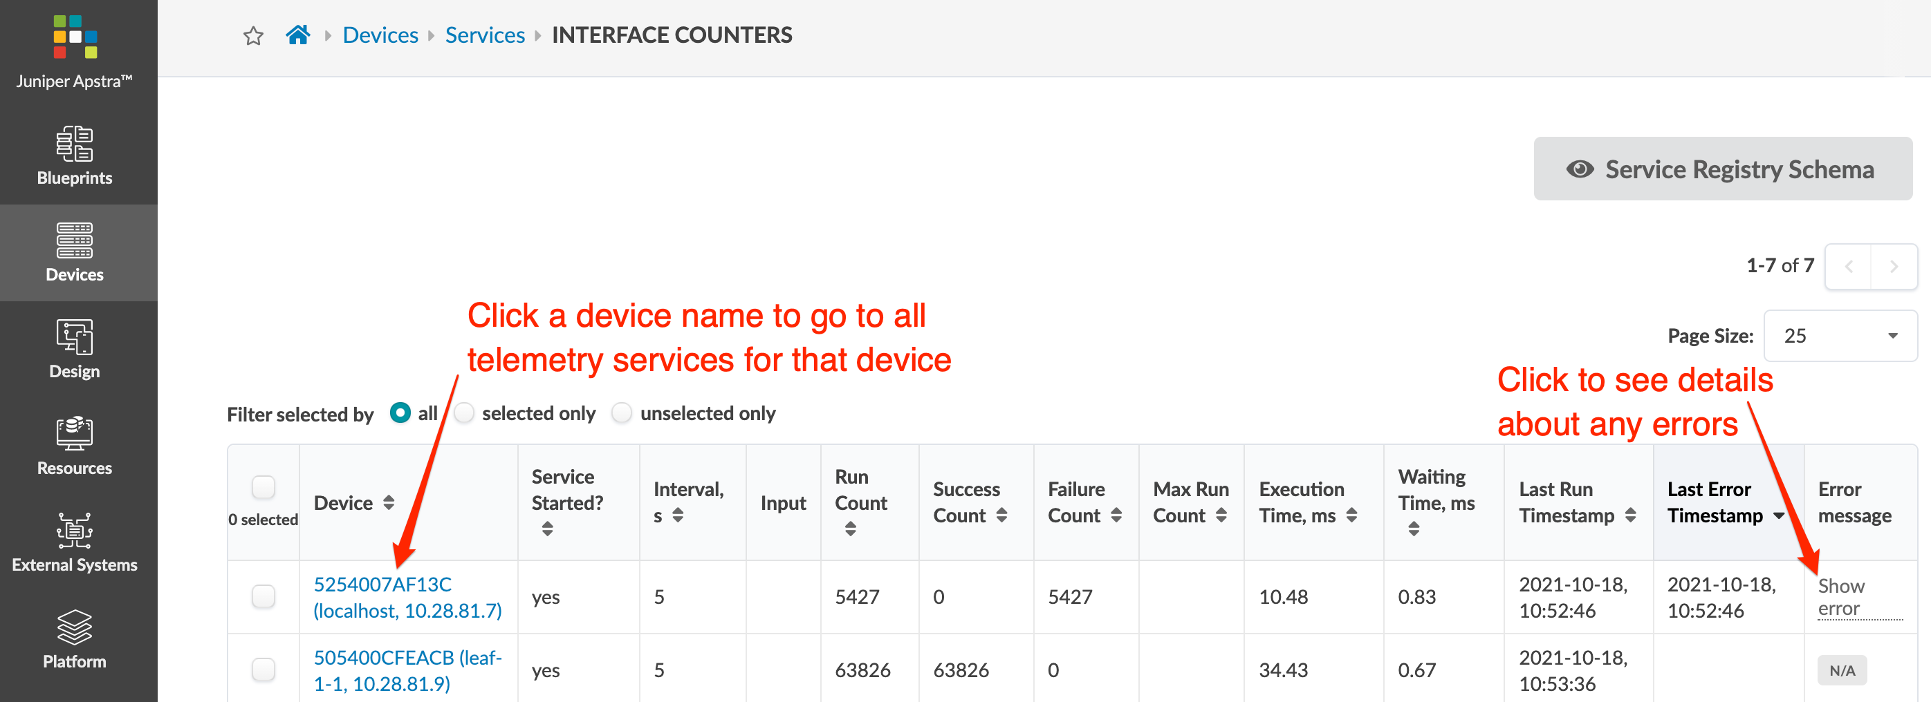Click Services in the breadcrumb
Image resolution: width=1931 pixels, height=702 pixels.
[484, 35]
